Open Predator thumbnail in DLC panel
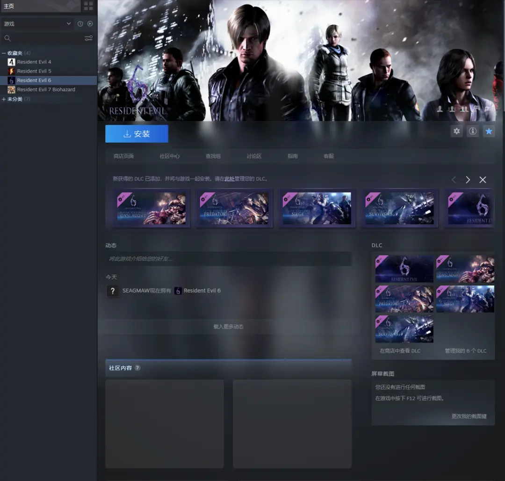The width and height of the screenshot is (505, 481). (x=404, y=299)
